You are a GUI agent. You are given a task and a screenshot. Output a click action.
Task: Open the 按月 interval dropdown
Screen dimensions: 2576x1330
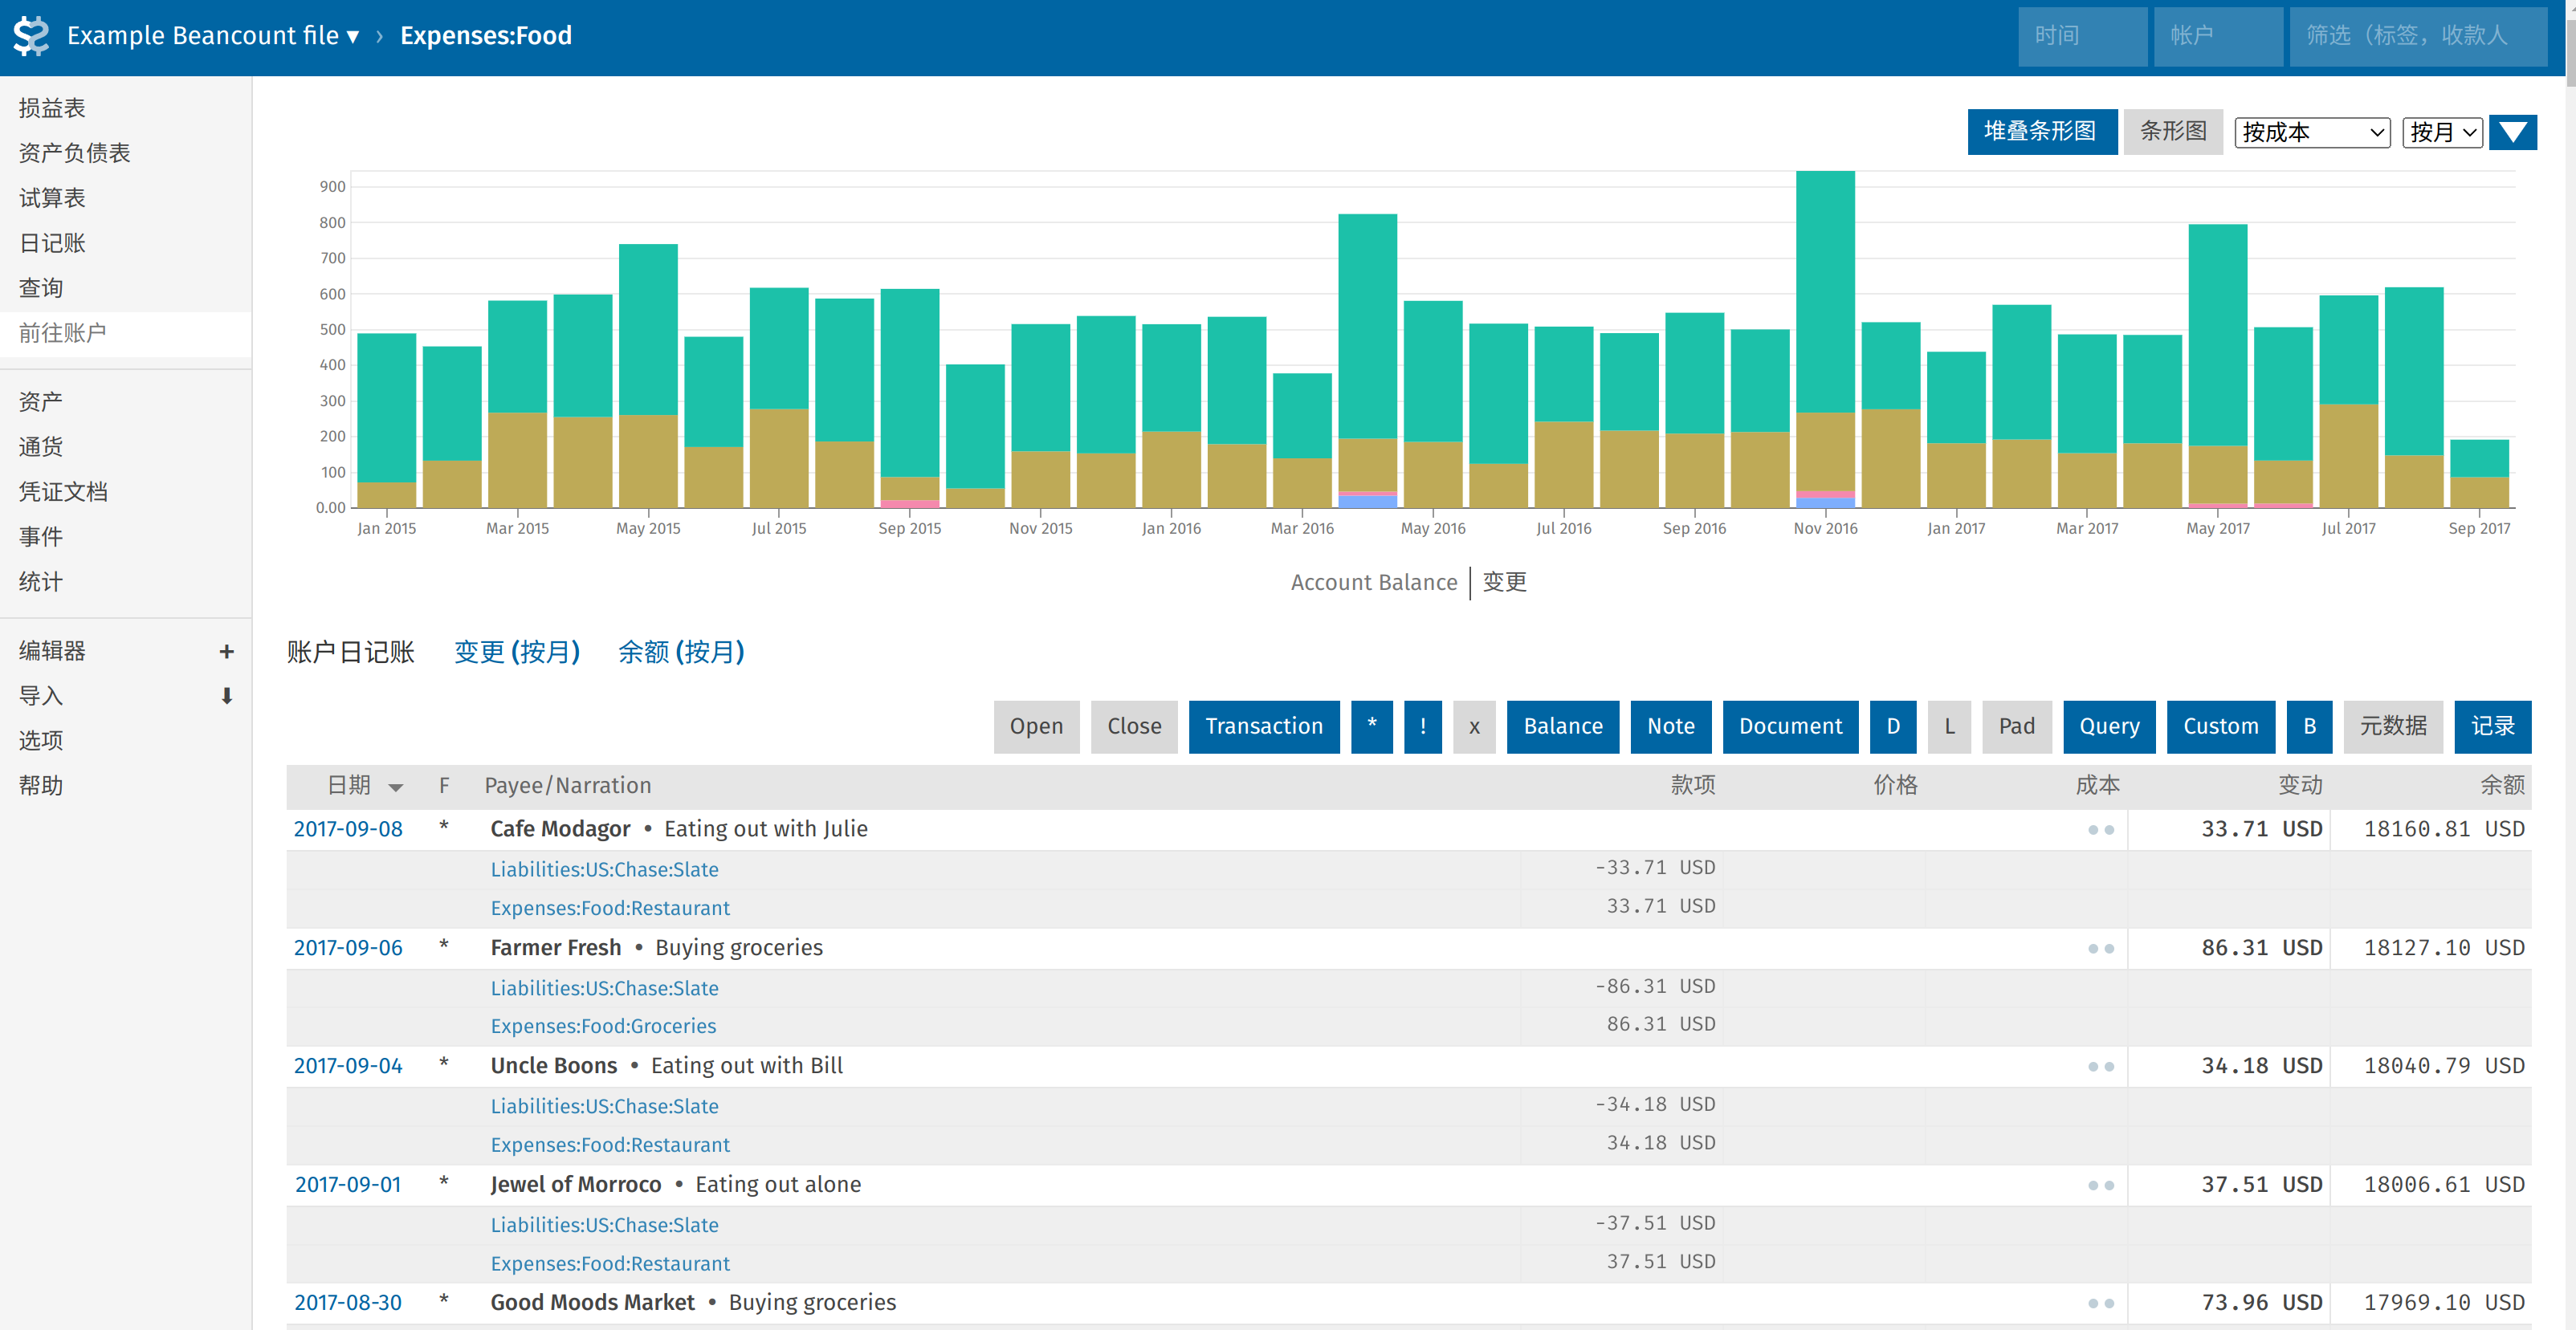point(2441,132)
